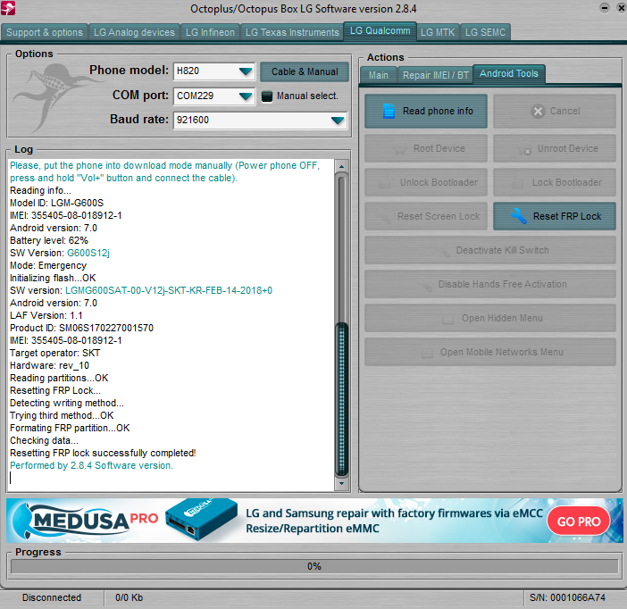627x609 pixels.
Task: Switch to LG MTK tab
Action: [438, 32]
